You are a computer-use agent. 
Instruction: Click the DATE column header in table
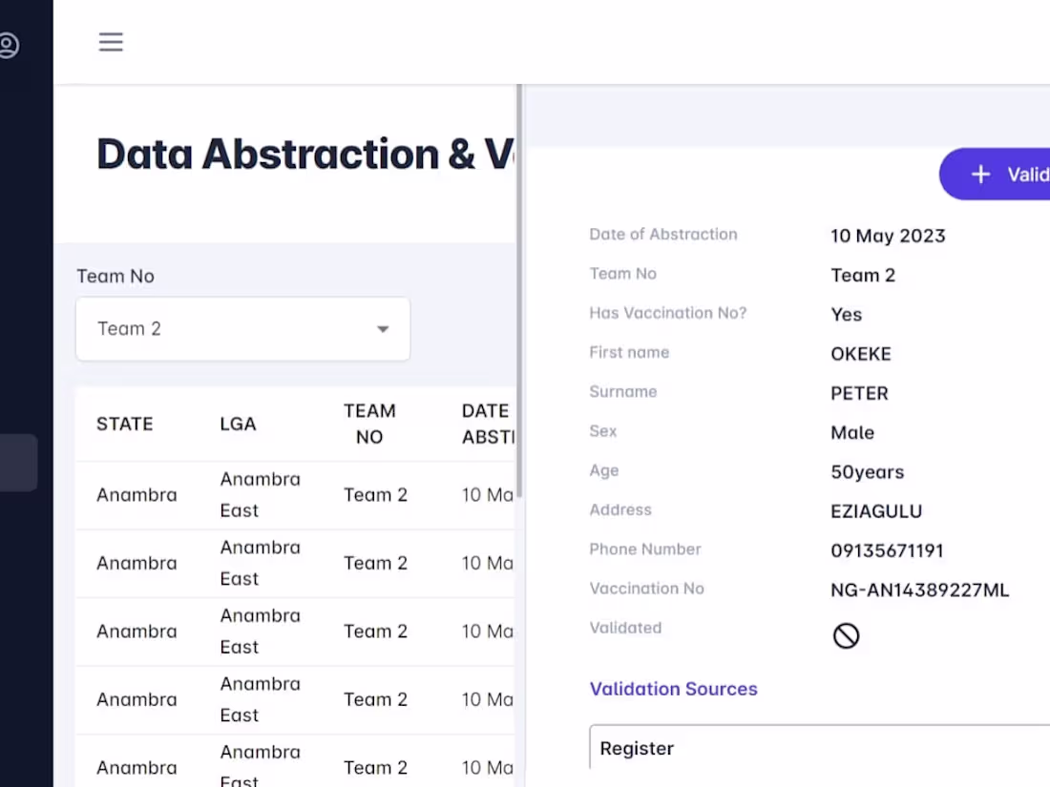(x=487, y=424)
